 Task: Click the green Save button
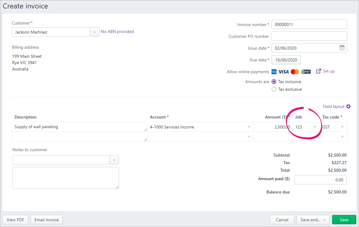pyautogui.click(x=344, y=220)
